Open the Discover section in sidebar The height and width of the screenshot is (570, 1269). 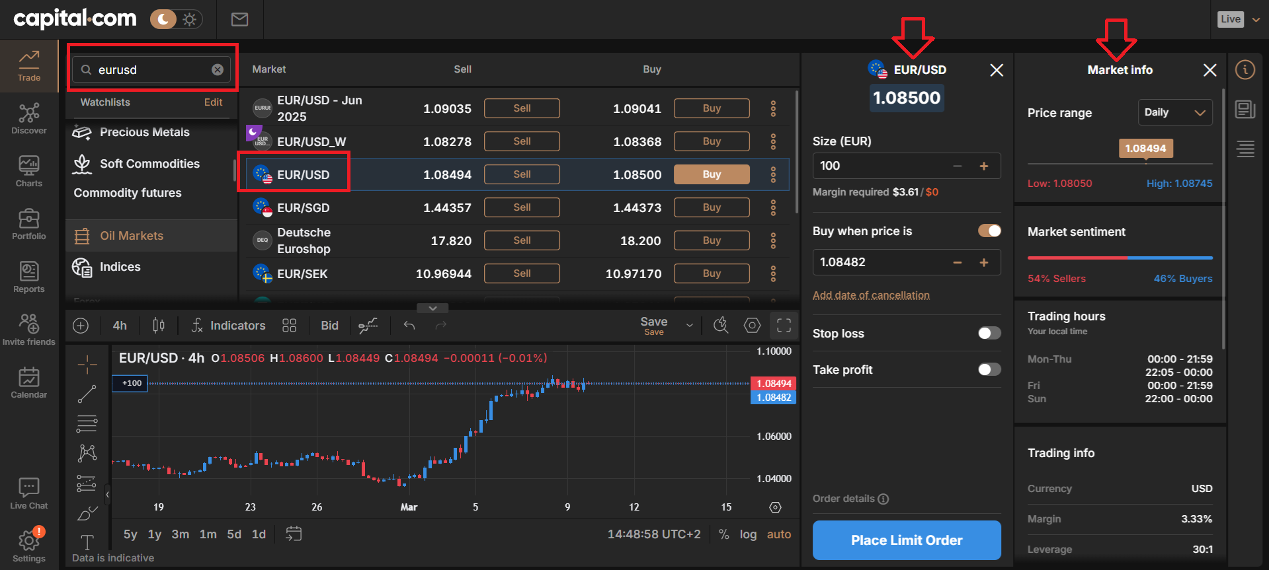pos(29,119)
